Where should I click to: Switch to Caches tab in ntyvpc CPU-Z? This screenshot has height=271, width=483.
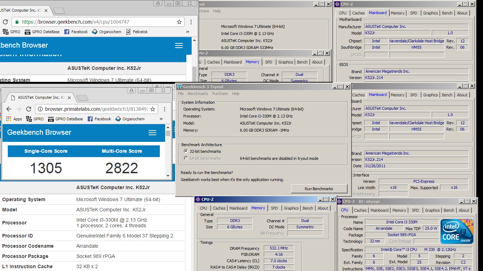pyautogui.click(x=360, y=210)
